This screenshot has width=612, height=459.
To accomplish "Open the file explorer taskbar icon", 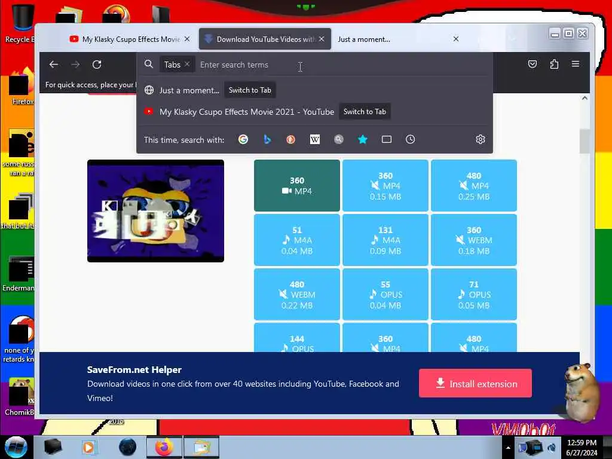I will pyautogui.click(x=201, y=447).
